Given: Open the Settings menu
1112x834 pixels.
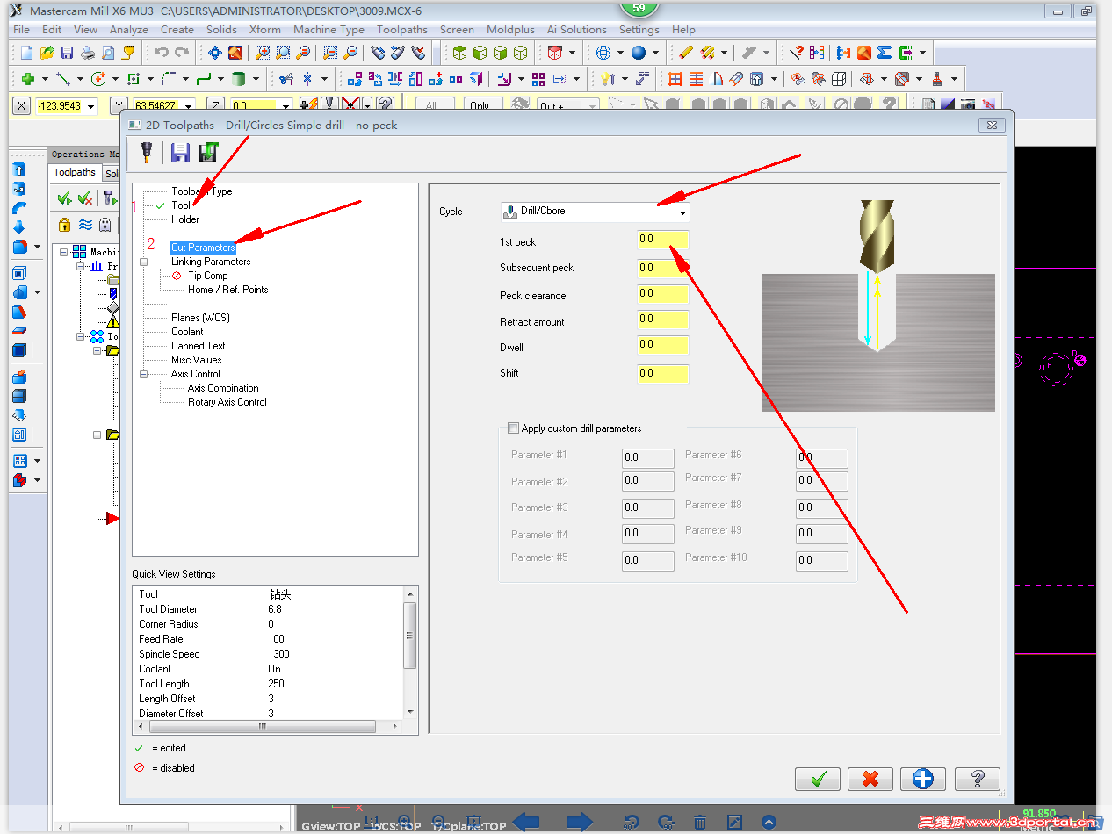Looking at the screenshot, I should tap(639, 29).
